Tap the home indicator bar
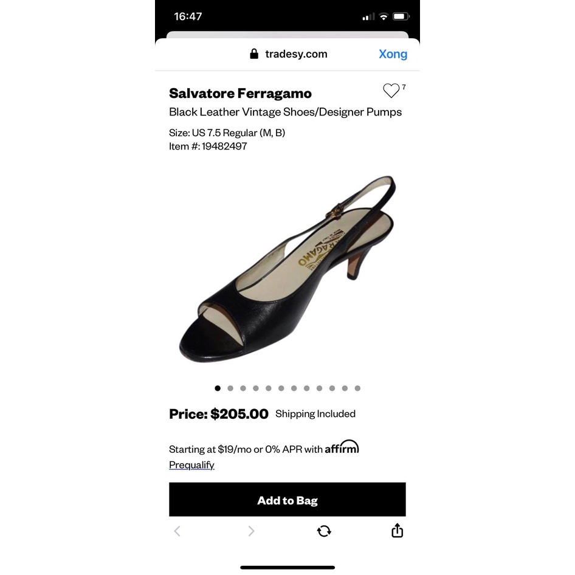Image resolution: width=575 pixels, height=575 pixels. [287, 567]
